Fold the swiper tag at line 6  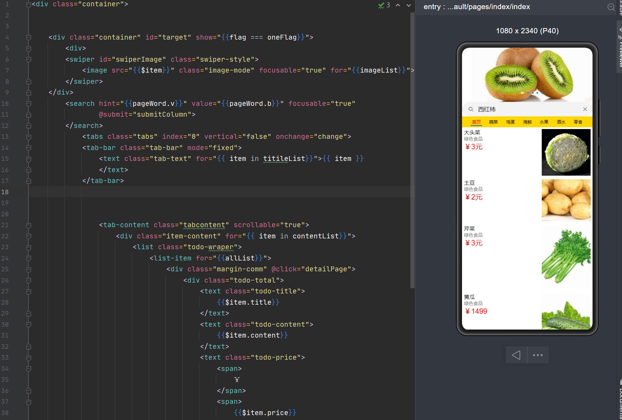(x=29, y=60)
